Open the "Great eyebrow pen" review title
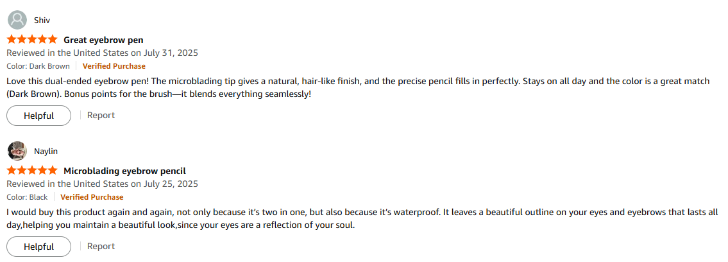Screen dimensions: 728x262 tap(103, 40)
